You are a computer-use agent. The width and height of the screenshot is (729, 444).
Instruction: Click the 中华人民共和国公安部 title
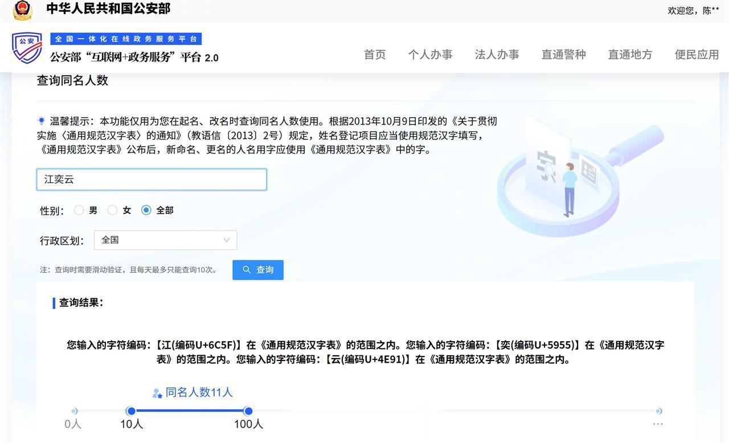pyautogui.click(x=108, y=9)
